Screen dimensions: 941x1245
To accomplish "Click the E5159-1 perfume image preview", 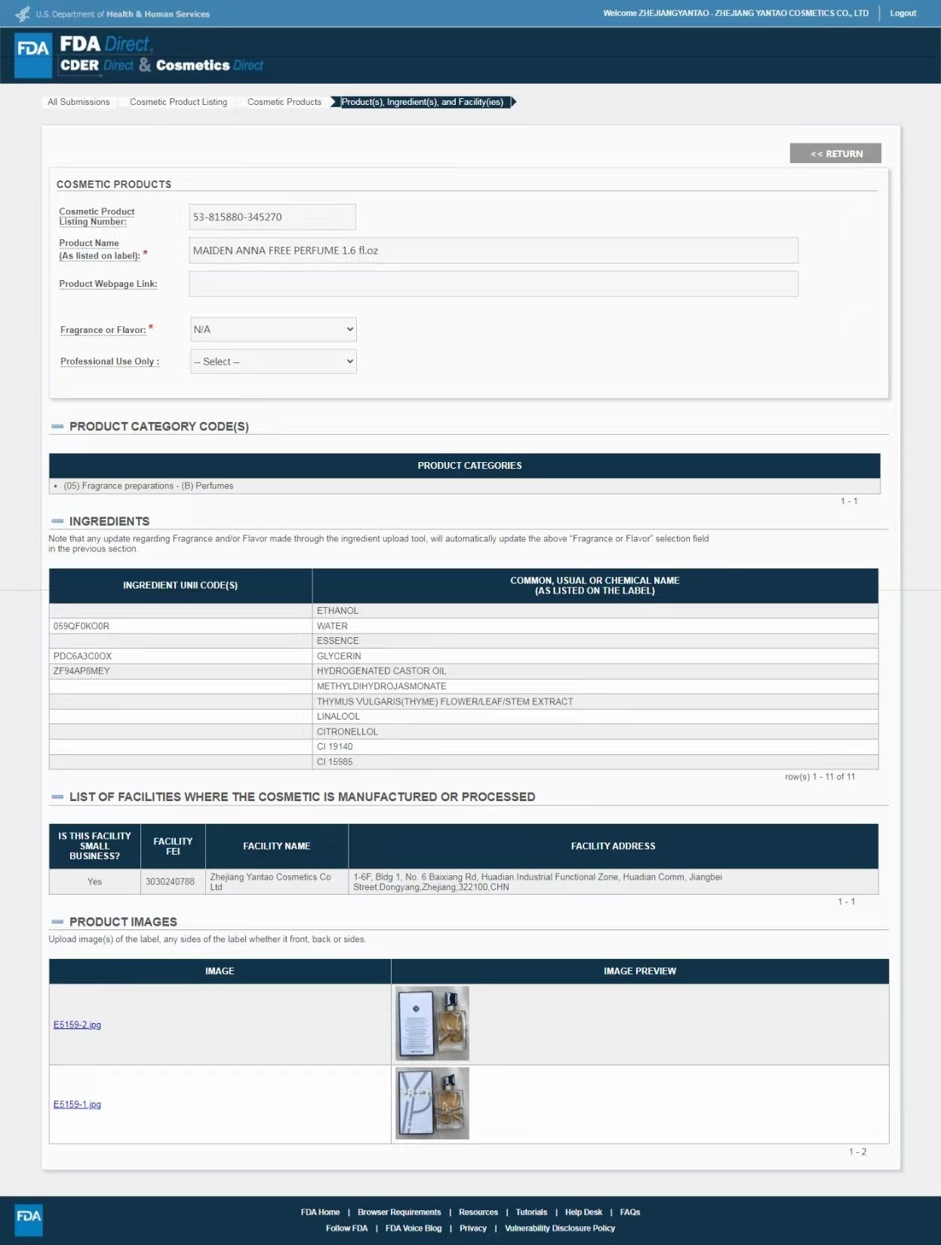I will point(432,1103).
